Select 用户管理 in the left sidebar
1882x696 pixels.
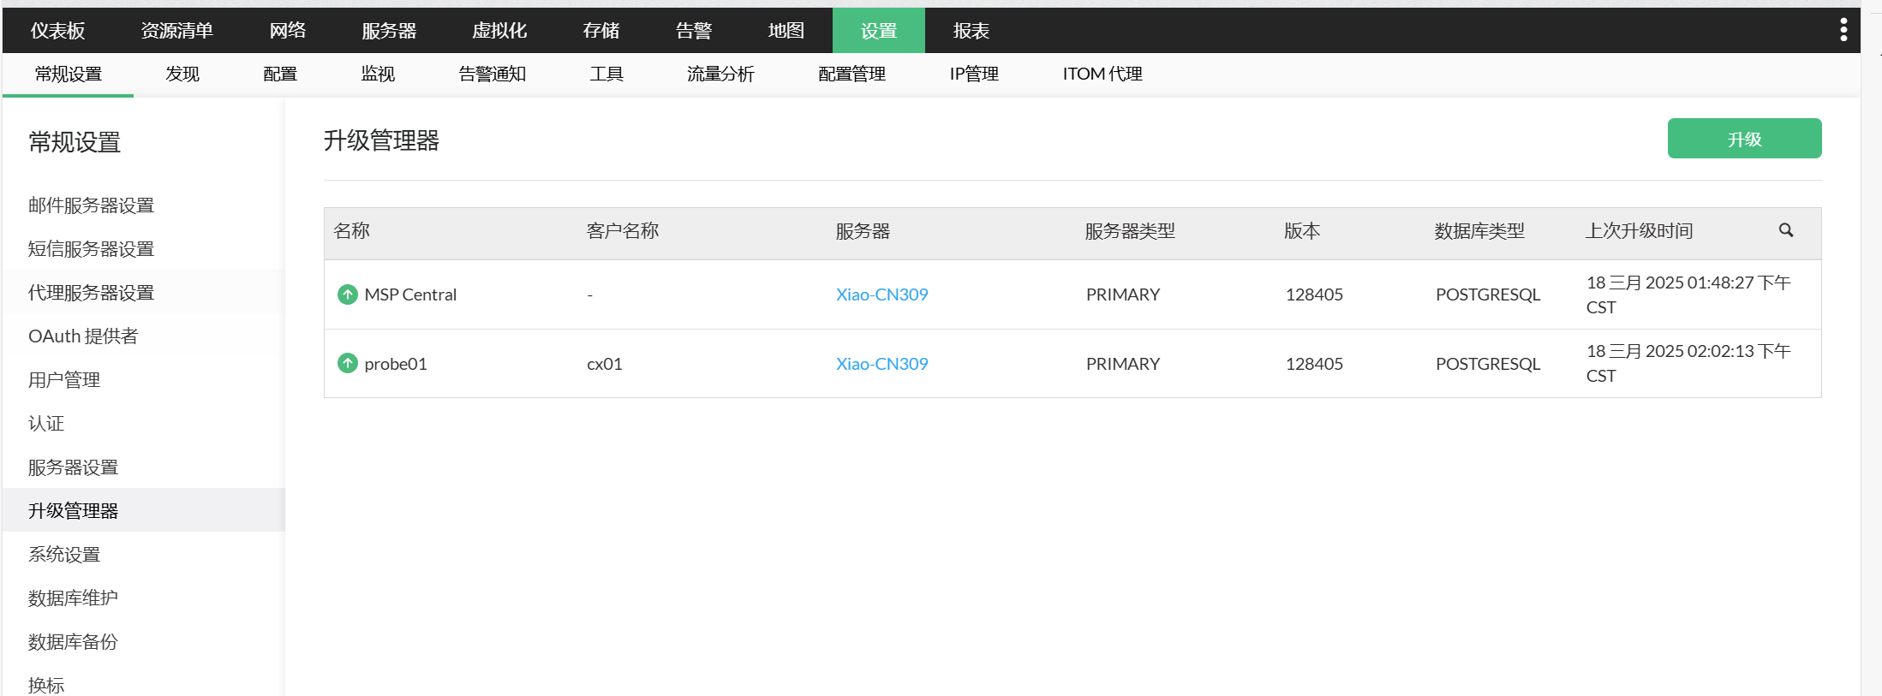pos(64,380)
